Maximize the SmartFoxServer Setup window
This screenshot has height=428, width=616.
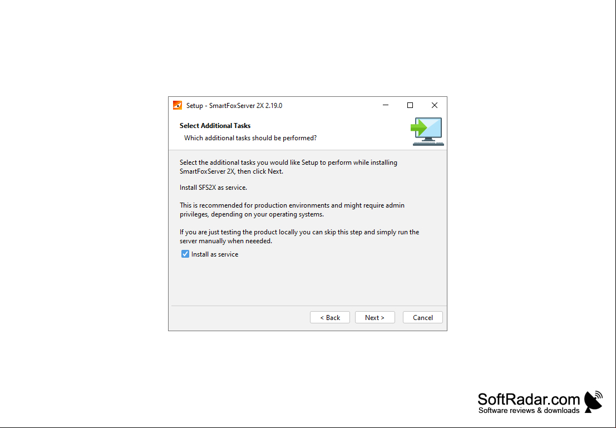410,105
